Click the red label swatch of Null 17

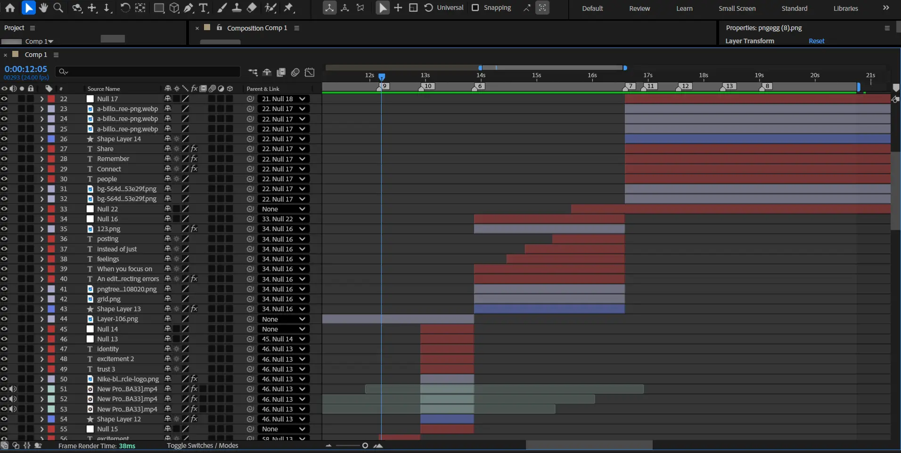51,99
